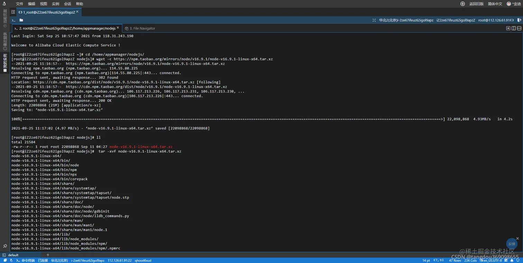523x263 pixels.
Task: Open the 实例 menu
Action: 55,4
